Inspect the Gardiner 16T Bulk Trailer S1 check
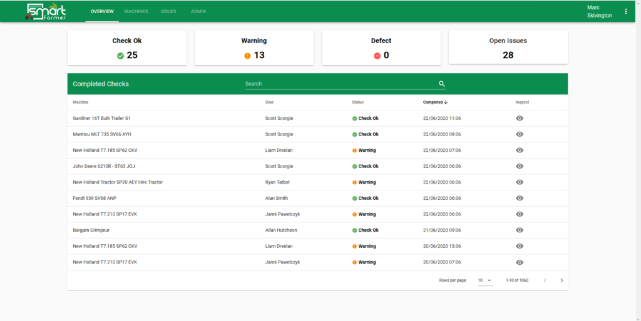The image size is (641, 321). pos(520,118)
